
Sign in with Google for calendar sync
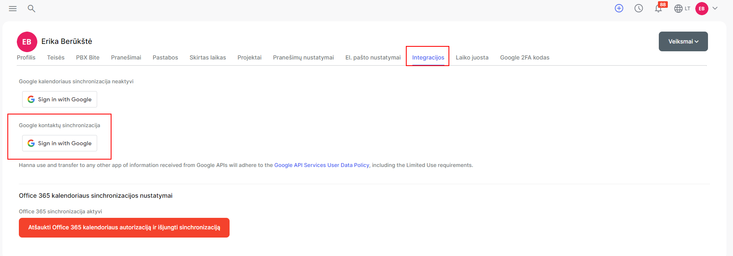[x=59, y=99]
